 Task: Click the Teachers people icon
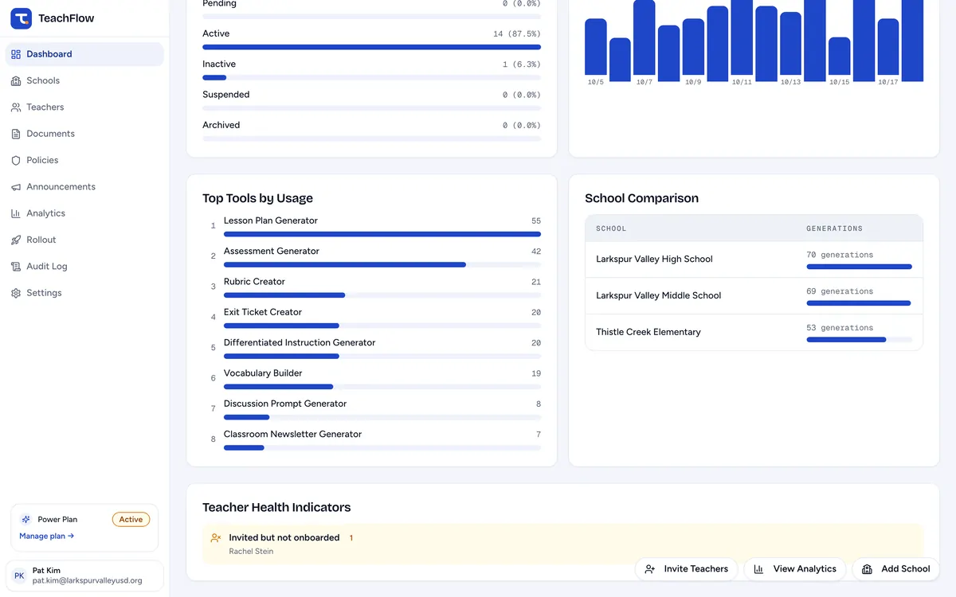16,107
